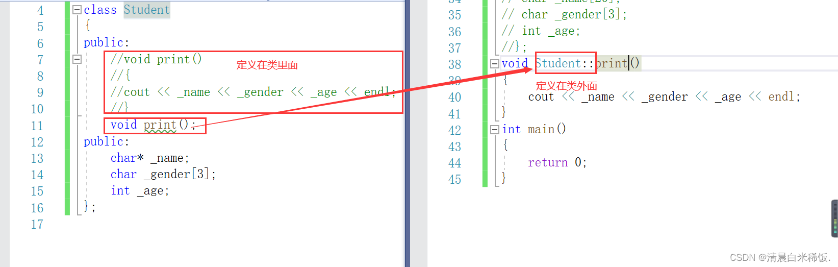Select line number 4 in left editor

[x=40, y=11]
